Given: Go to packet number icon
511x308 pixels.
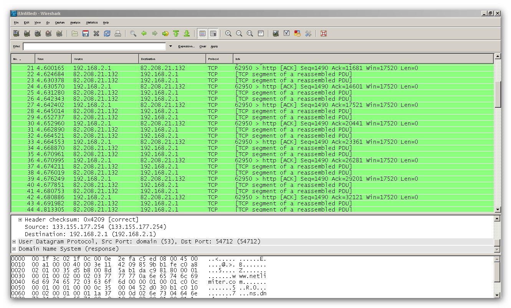Looking at the screenshot, I should (165, 33).
